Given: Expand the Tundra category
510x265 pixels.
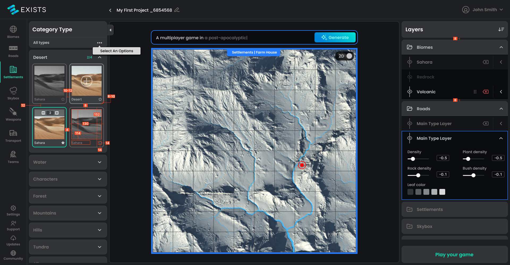Looking at the screenshot, I should point(100,247).
